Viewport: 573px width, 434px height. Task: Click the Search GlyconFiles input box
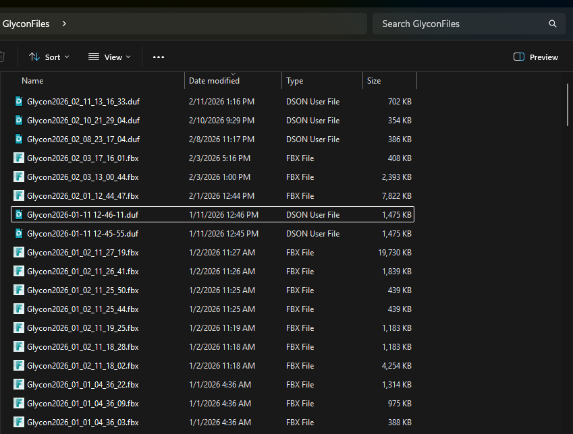click(459, 24)
